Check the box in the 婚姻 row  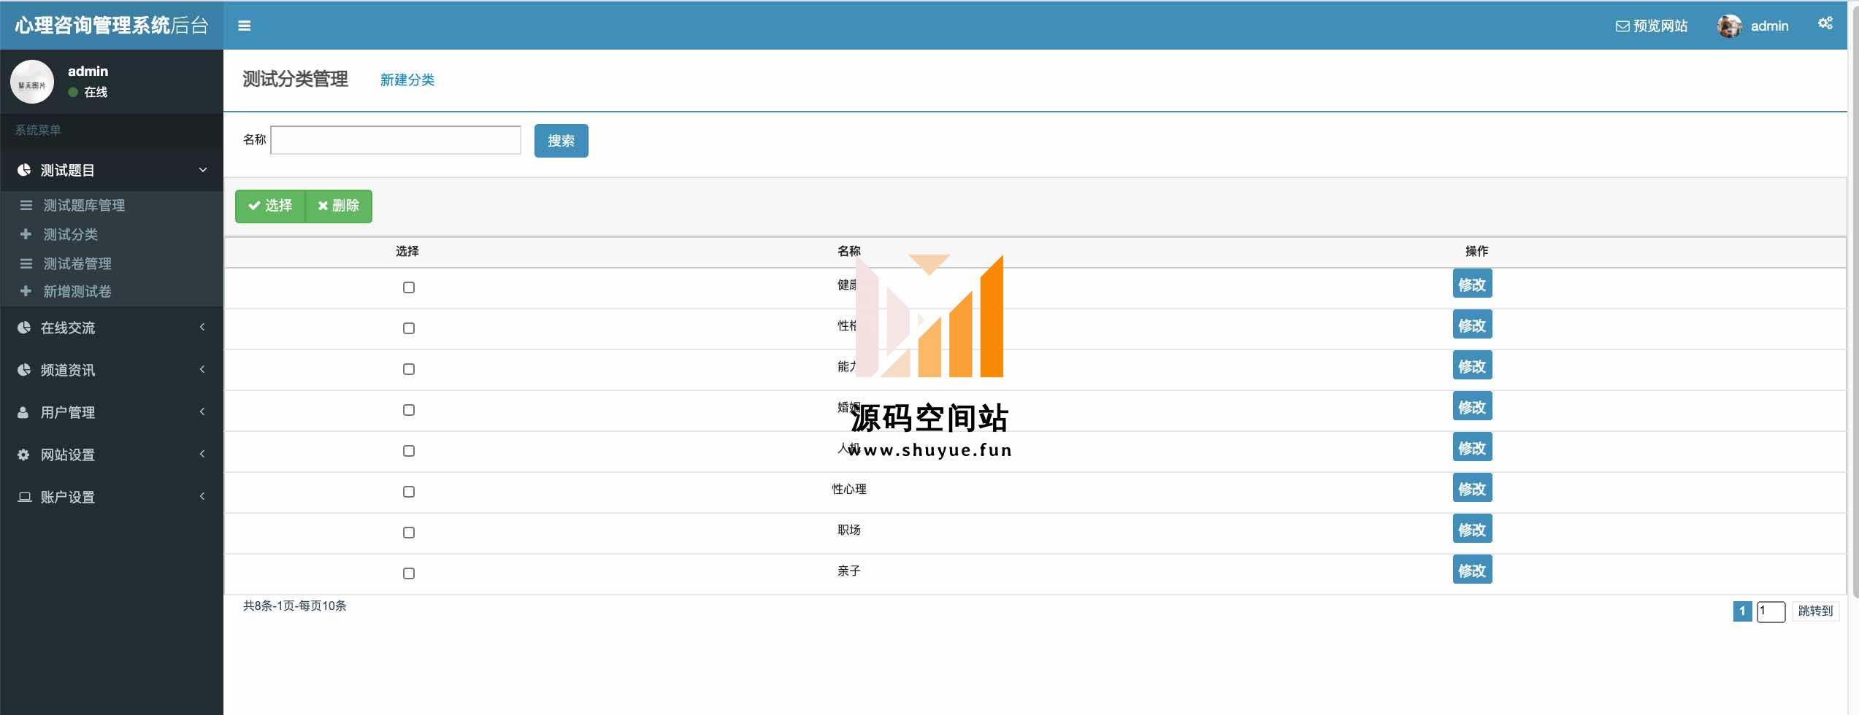tap(409, 410)
